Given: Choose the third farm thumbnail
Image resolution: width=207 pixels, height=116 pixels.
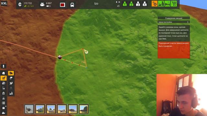Looking at the screenshot, I should (51, 109).
